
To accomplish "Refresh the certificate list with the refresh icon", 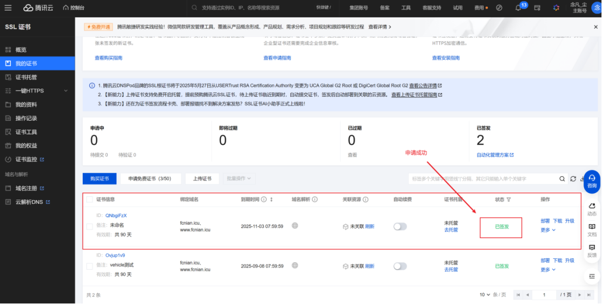I will point(573,179).
